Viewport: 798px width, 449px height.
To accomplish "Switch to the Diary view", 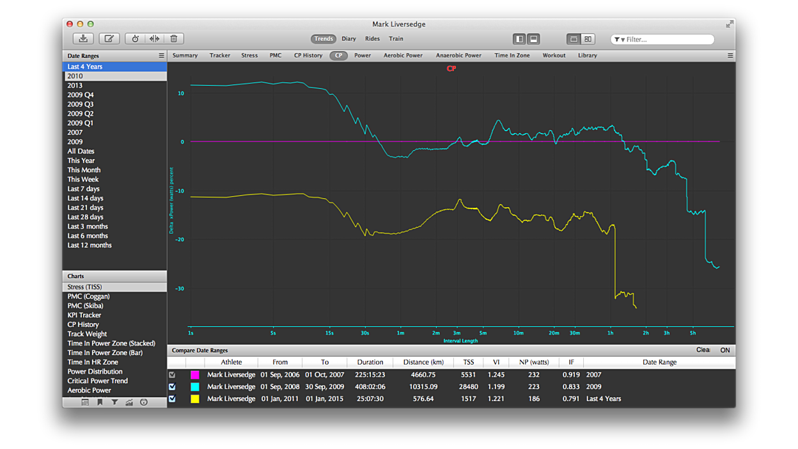I will (x=348, y=39).
